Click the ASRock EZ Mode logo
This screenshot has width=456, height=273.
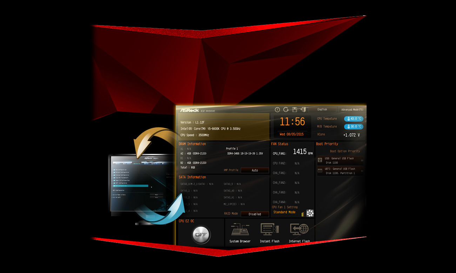point(197,110)
